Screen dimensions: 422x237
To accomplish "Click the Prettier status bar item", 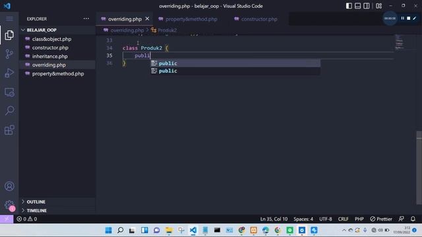I will point(381,219).
